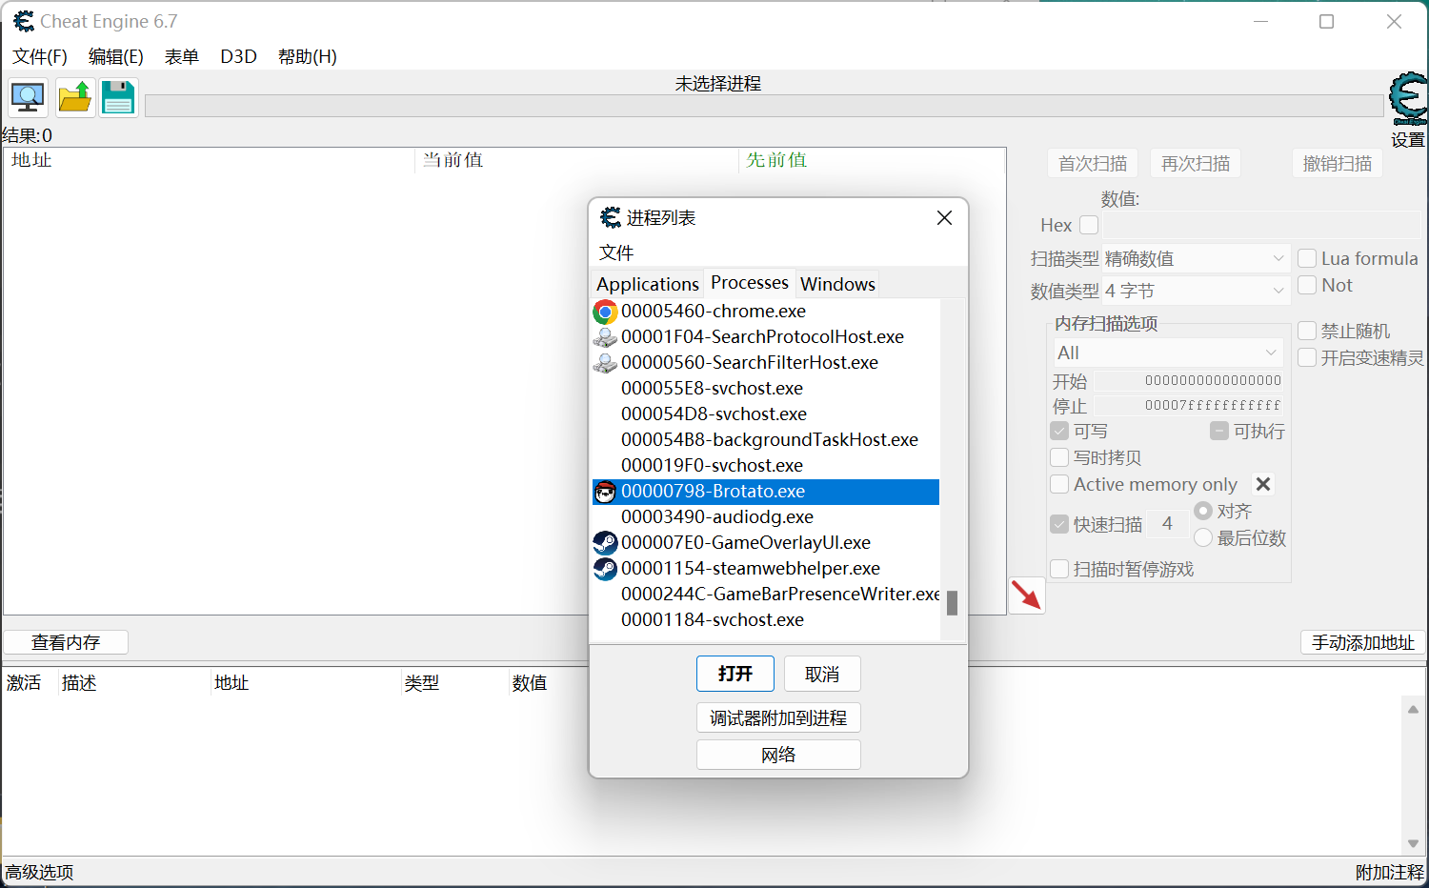Click the Cheat Engine logo settings icon

(1408, 99)
